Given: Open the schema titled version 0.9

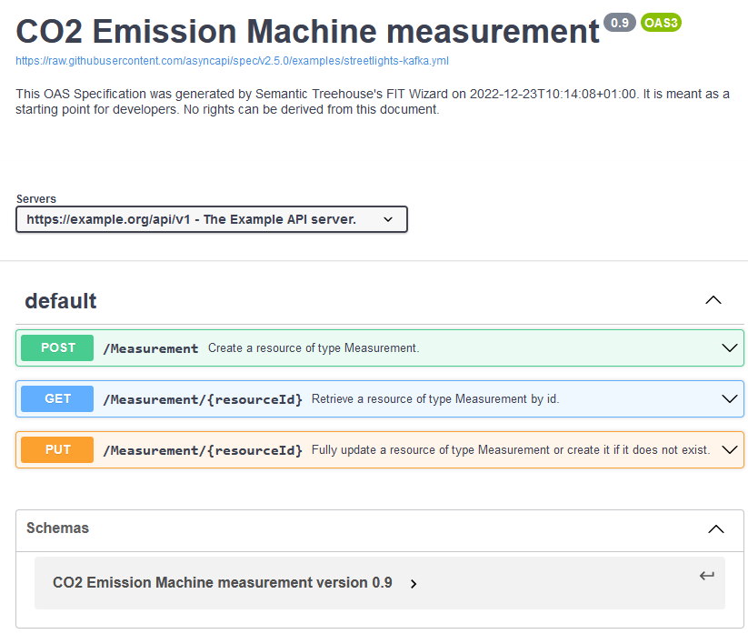Looking at the screenshot, I should tap(223, 582).
